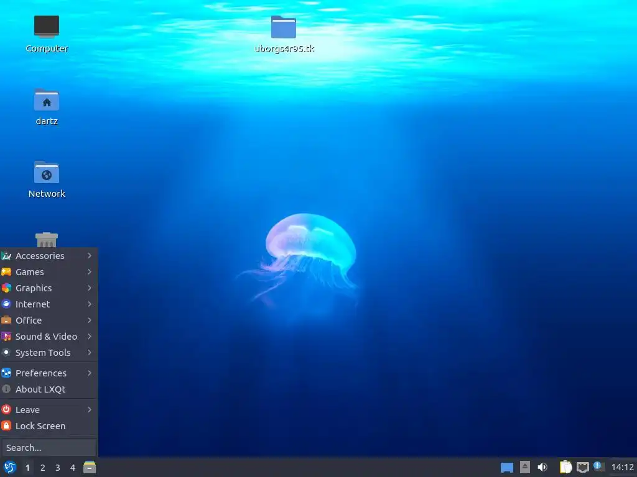This screenshot has height=477, width=637.
Task: Click the 14:12 panel clock
Action: click(622, 467)
